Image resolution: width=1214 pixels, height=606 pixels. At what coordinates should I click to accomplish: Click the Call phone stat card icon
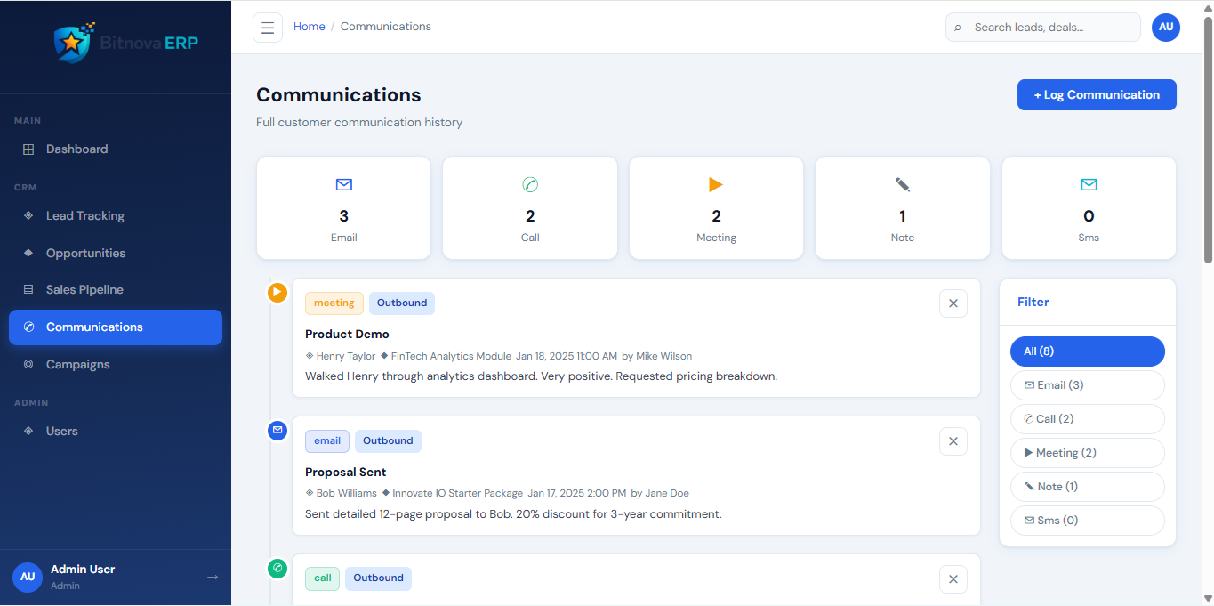[x=530, y=185]
